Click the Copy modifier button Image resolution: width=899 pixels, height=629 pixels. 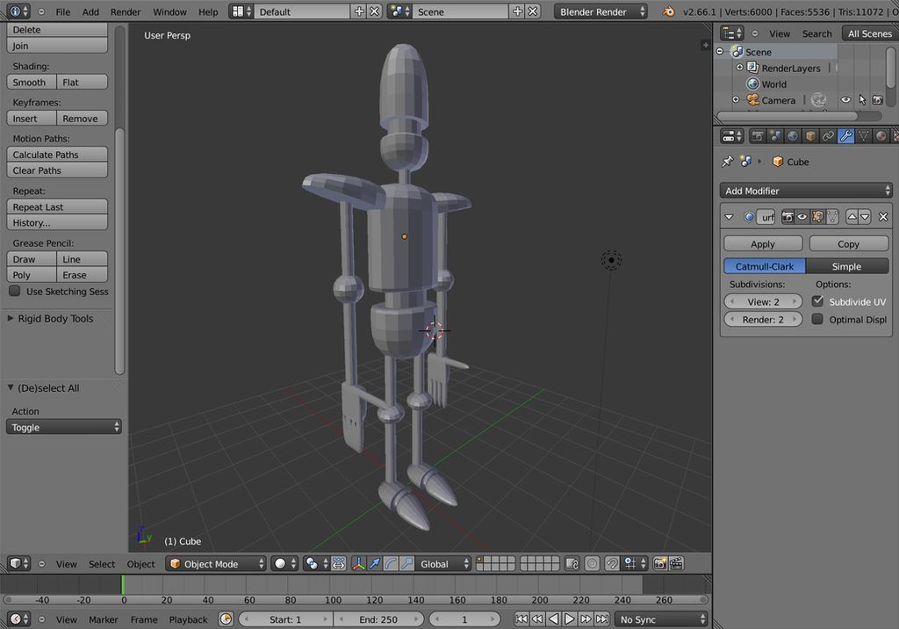tap(849, 244)
